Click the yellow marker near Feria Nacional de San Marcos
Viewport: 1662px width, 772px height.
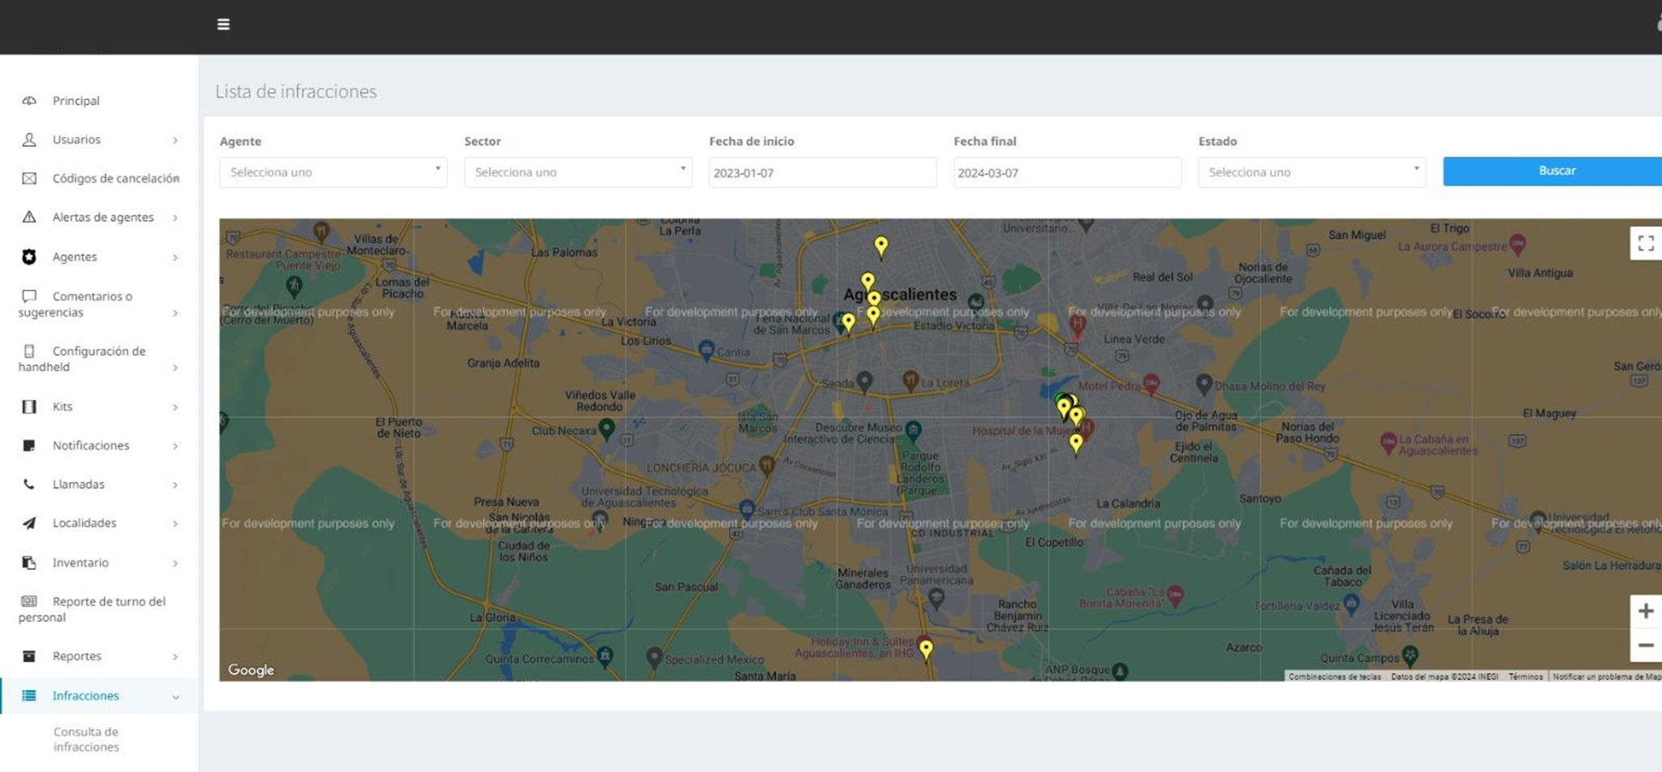click(848, 323)
